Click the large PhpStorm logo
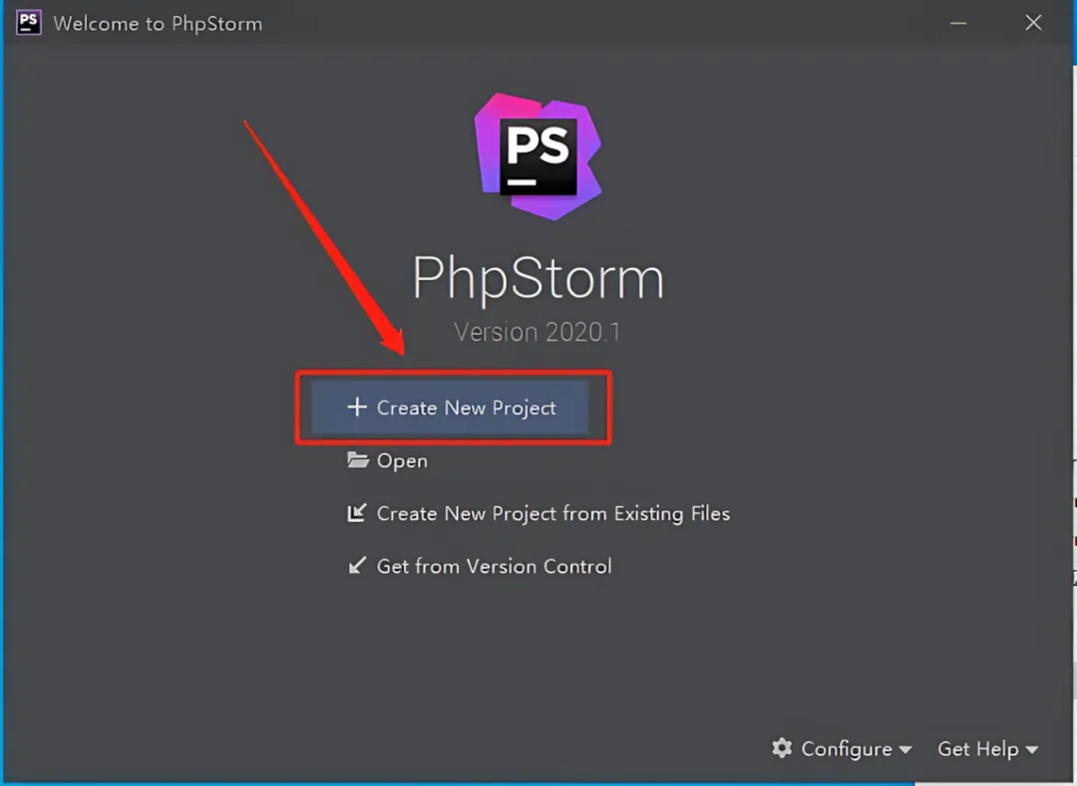The image size is (1077, 786). 538,154
